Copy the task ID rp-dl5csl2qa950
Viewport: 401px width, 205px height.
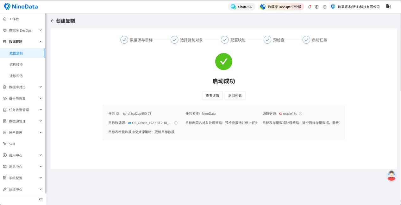click(x=149, y=113)
